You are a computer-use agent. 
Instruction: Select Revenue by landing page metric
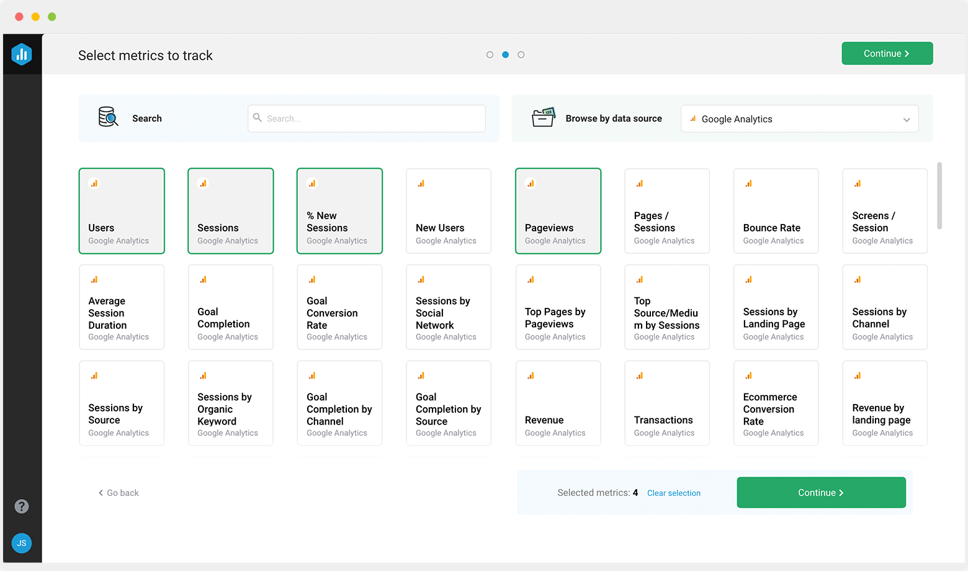(885, 403)
